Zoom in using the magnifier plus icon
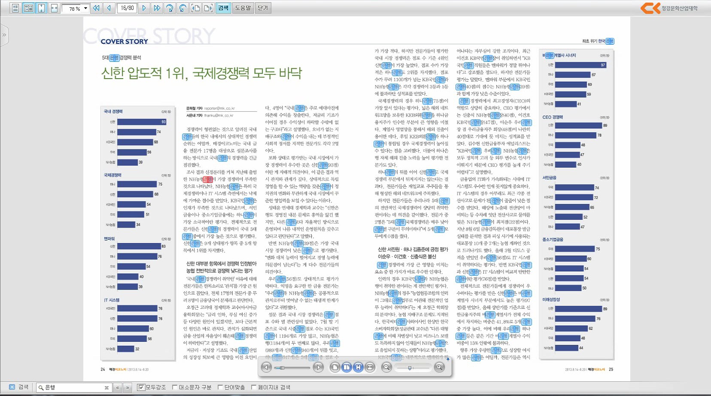Image resolution: width=711 pixels, height=396 pixels. (439, 367)
